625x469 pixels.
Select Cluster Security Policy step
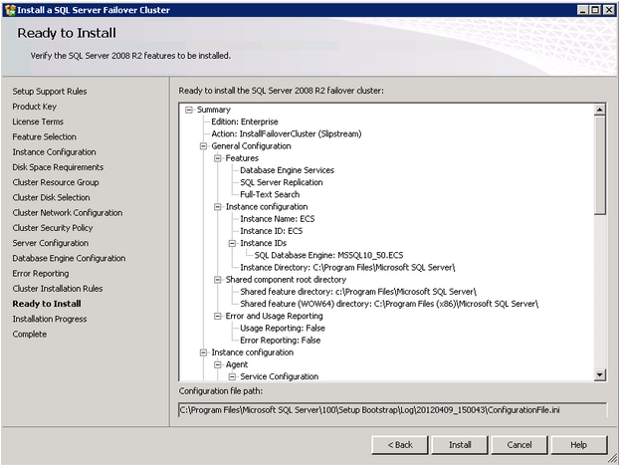coord(53,228)
